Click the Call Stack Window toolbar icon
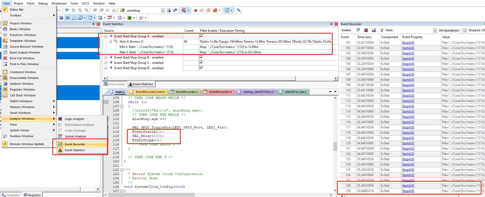Screen dimensions: 485x197 click(x=74, y=18)
